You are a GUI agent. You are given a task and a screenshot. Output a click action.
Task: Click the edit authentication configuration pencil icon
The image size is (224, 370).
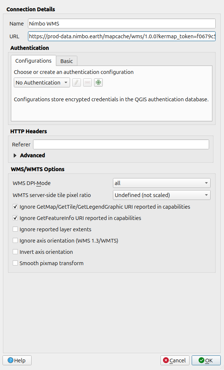pyautogui.click(x=76, y=83)
